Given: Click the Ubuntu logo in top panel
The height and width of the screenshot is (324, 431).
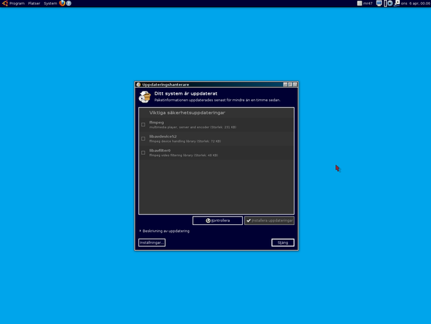Looking at the screenshot, I should [5, 3].
